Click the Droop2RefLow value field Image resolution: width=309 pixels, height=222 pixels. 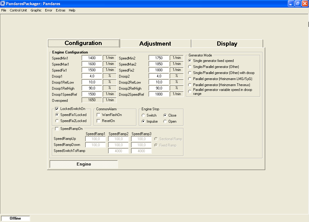(x=159, y=82)
